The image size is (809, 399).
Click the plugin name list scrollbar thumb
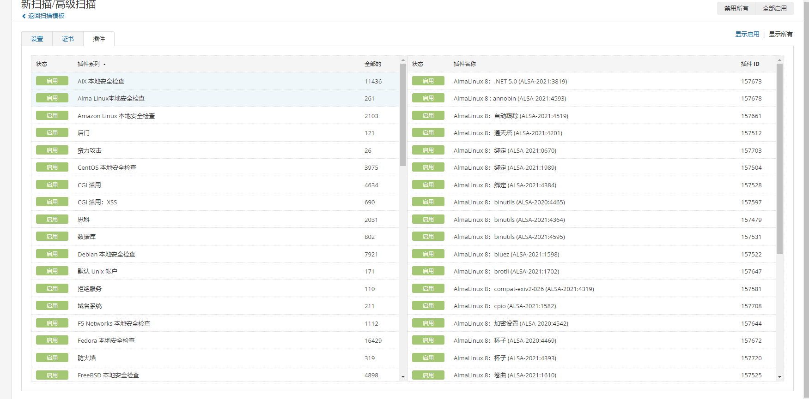pos(779,159)
